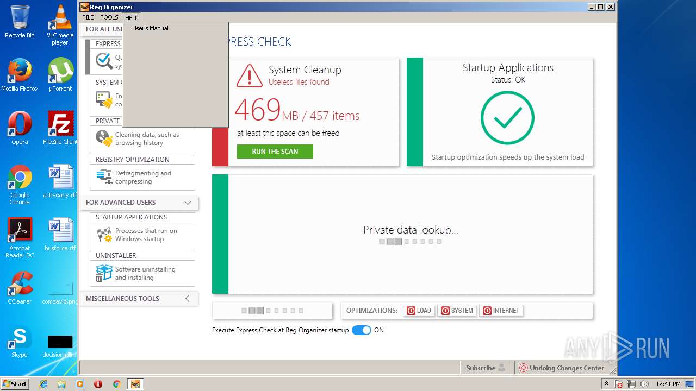Open Opera from the taskbar
The width and height of the screenshot is (696, 391).
pos(98,384)
